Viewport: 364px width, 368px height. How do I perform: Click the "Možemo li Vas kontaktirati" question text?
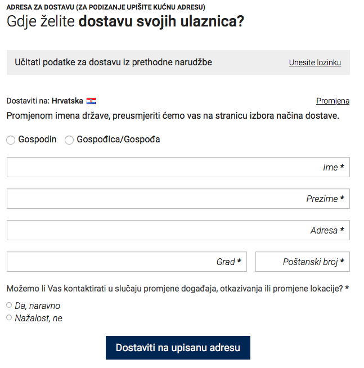point(174,289)
